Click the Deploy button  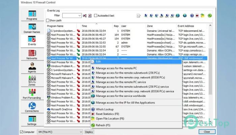pyautogui.click(x=89, y=132)
